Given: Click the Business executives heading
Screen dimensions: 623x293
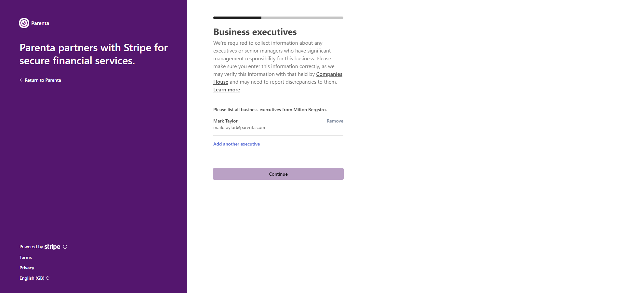Looking at the screenshot, I should [255, 32].
